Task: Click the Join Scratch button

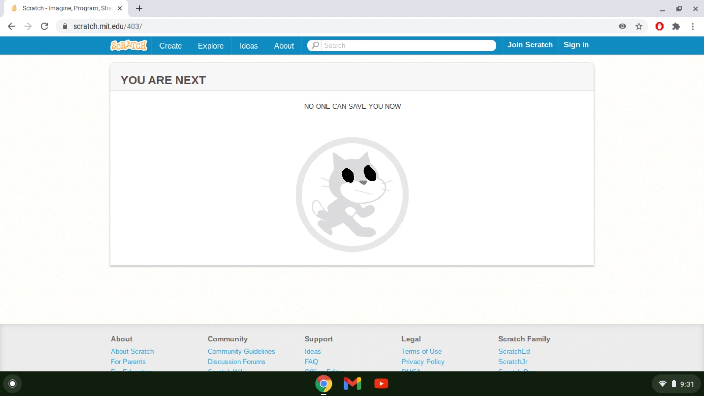Action: [530, 45]
